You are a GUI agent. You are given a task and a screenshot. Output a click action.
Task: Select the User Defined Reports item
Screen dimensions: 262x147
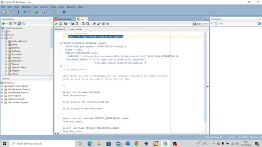pyautogui.click(x=18, y=102)
